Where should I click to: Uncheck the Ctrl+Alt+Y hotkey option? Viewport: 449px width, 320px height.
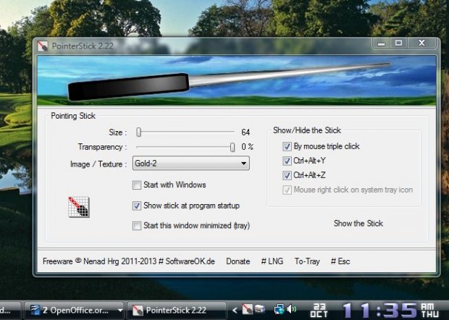pyautogui.click(x=287, y=161)
